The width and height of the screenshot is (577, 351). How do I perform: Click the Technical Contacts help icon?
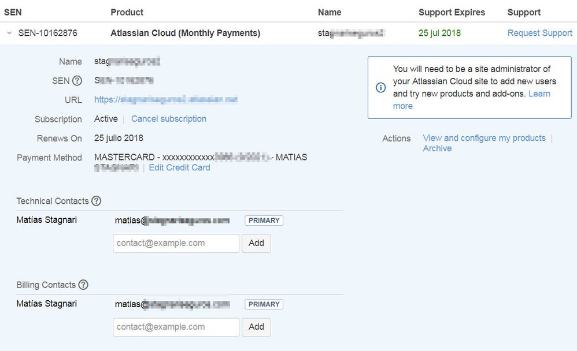(96, 201)
